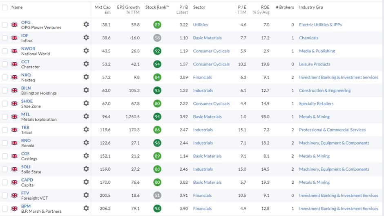Click Leisure Products industry link
384x216 pixels.
click(x=315, y=64)
